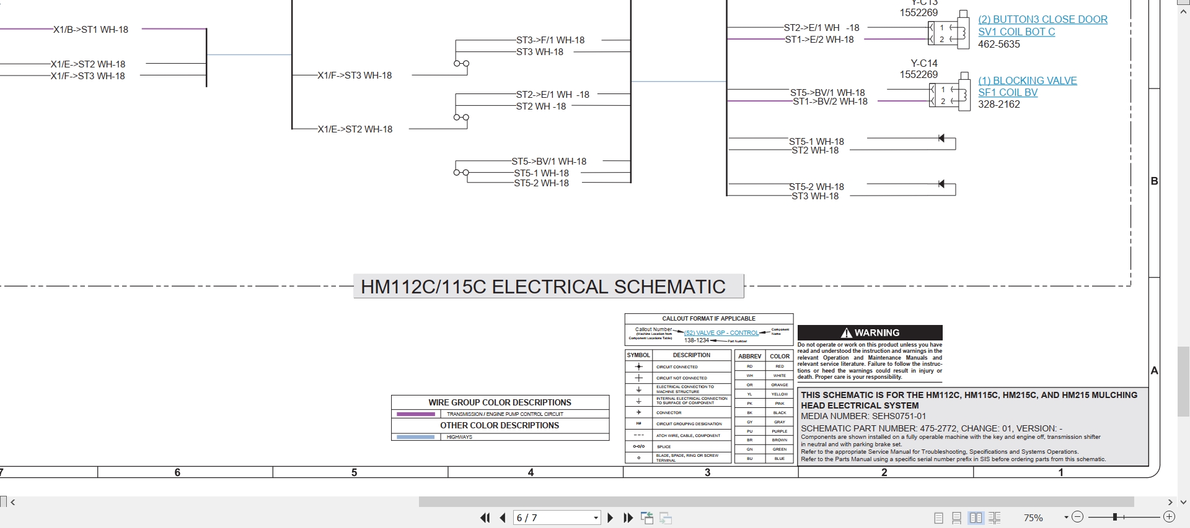Click the vertical scrollbar down arrow
Image resolution: width=1190 pixels, height=528 pixels.
point(1183,502)
